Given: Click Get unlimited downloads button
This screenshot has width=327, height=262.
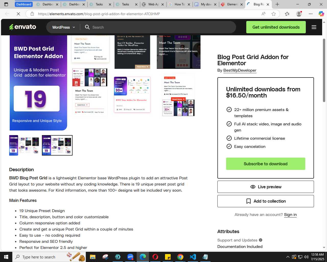Looking at the screenshot, I should (276, 27).
